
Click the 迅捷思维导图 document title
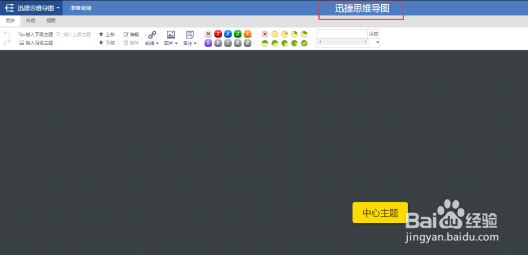pyautogui.click(x=362, y=9)
